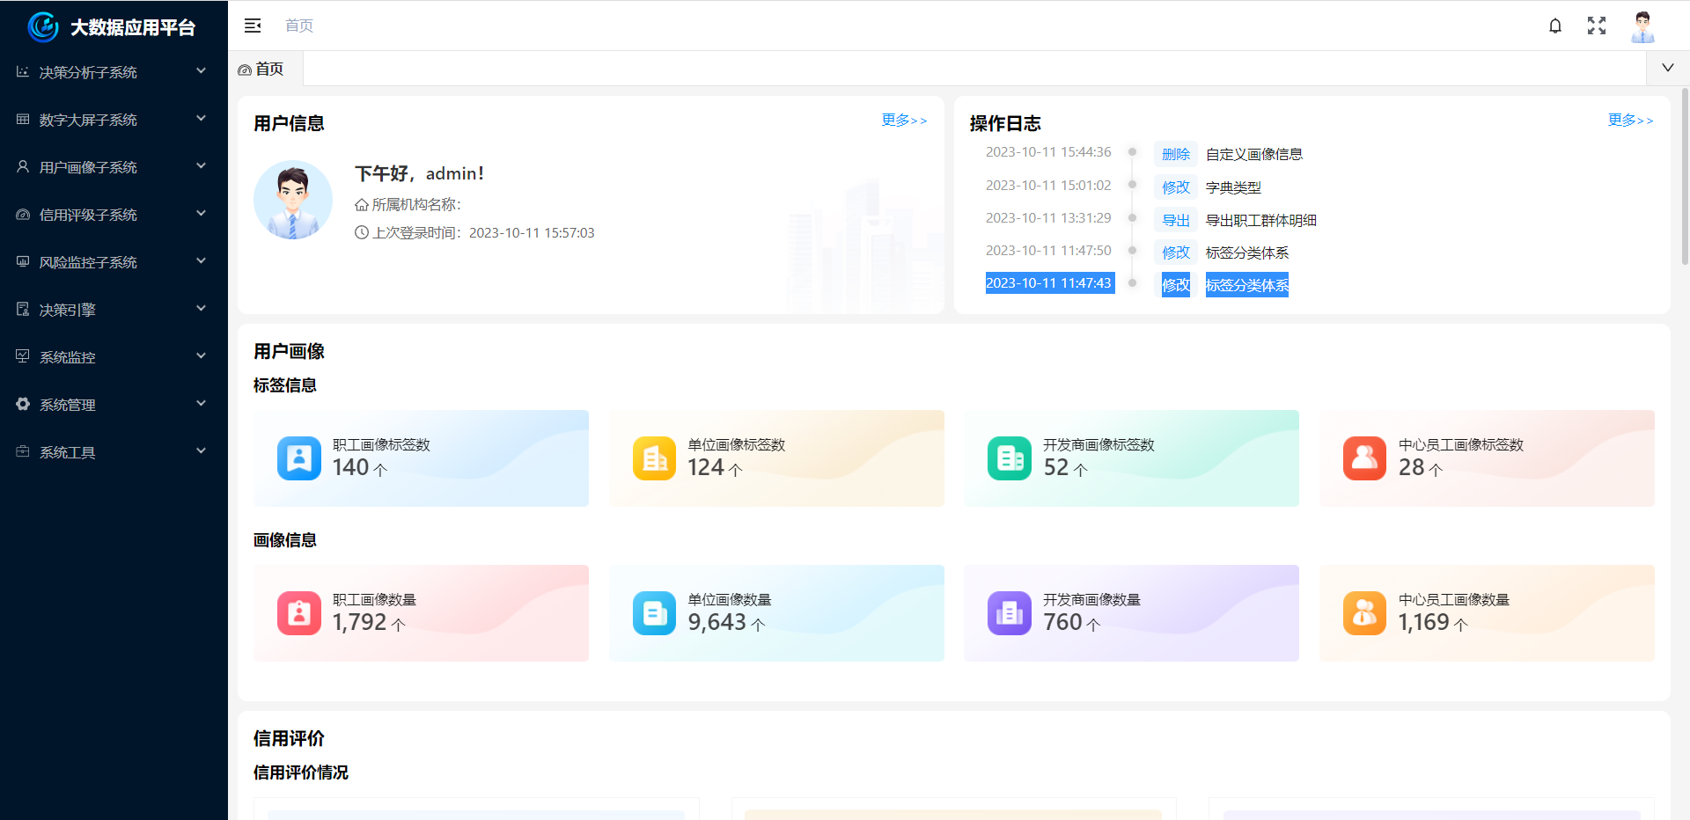Viewport: 1690px width, 820px height.
Task: Toggle the sidebar collapse hamburger icon
Action: coord(253,26)
